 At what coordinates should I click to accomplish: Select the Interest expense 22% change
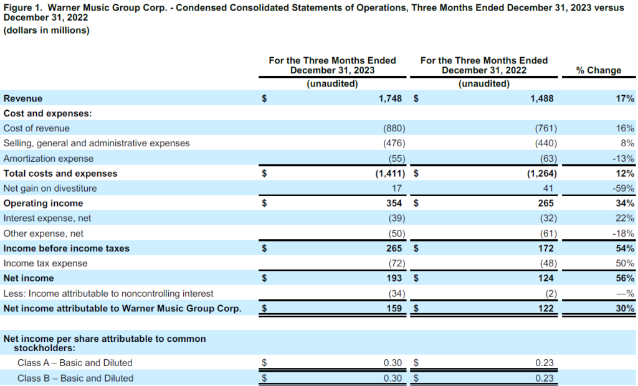pos(624,219)
